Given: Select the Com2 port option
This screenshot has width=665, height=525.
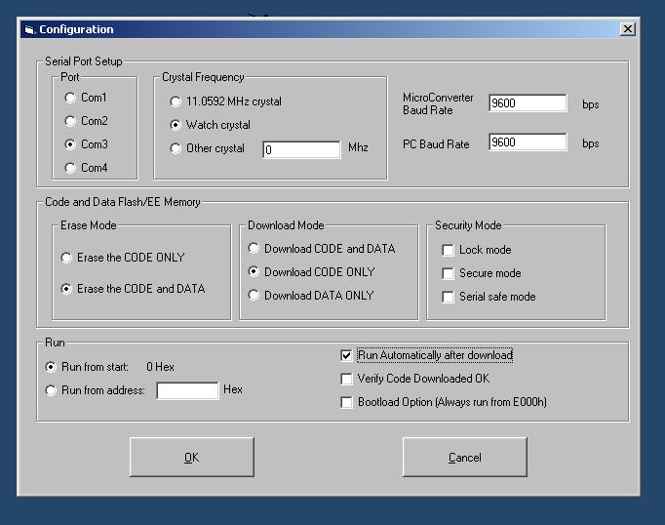Looking at the screenshot, I should point(70,121).
